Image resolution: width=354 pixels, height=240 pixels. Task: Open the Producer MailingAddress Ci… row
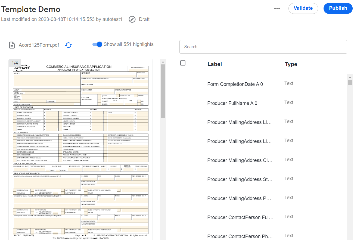coord(260,160)
